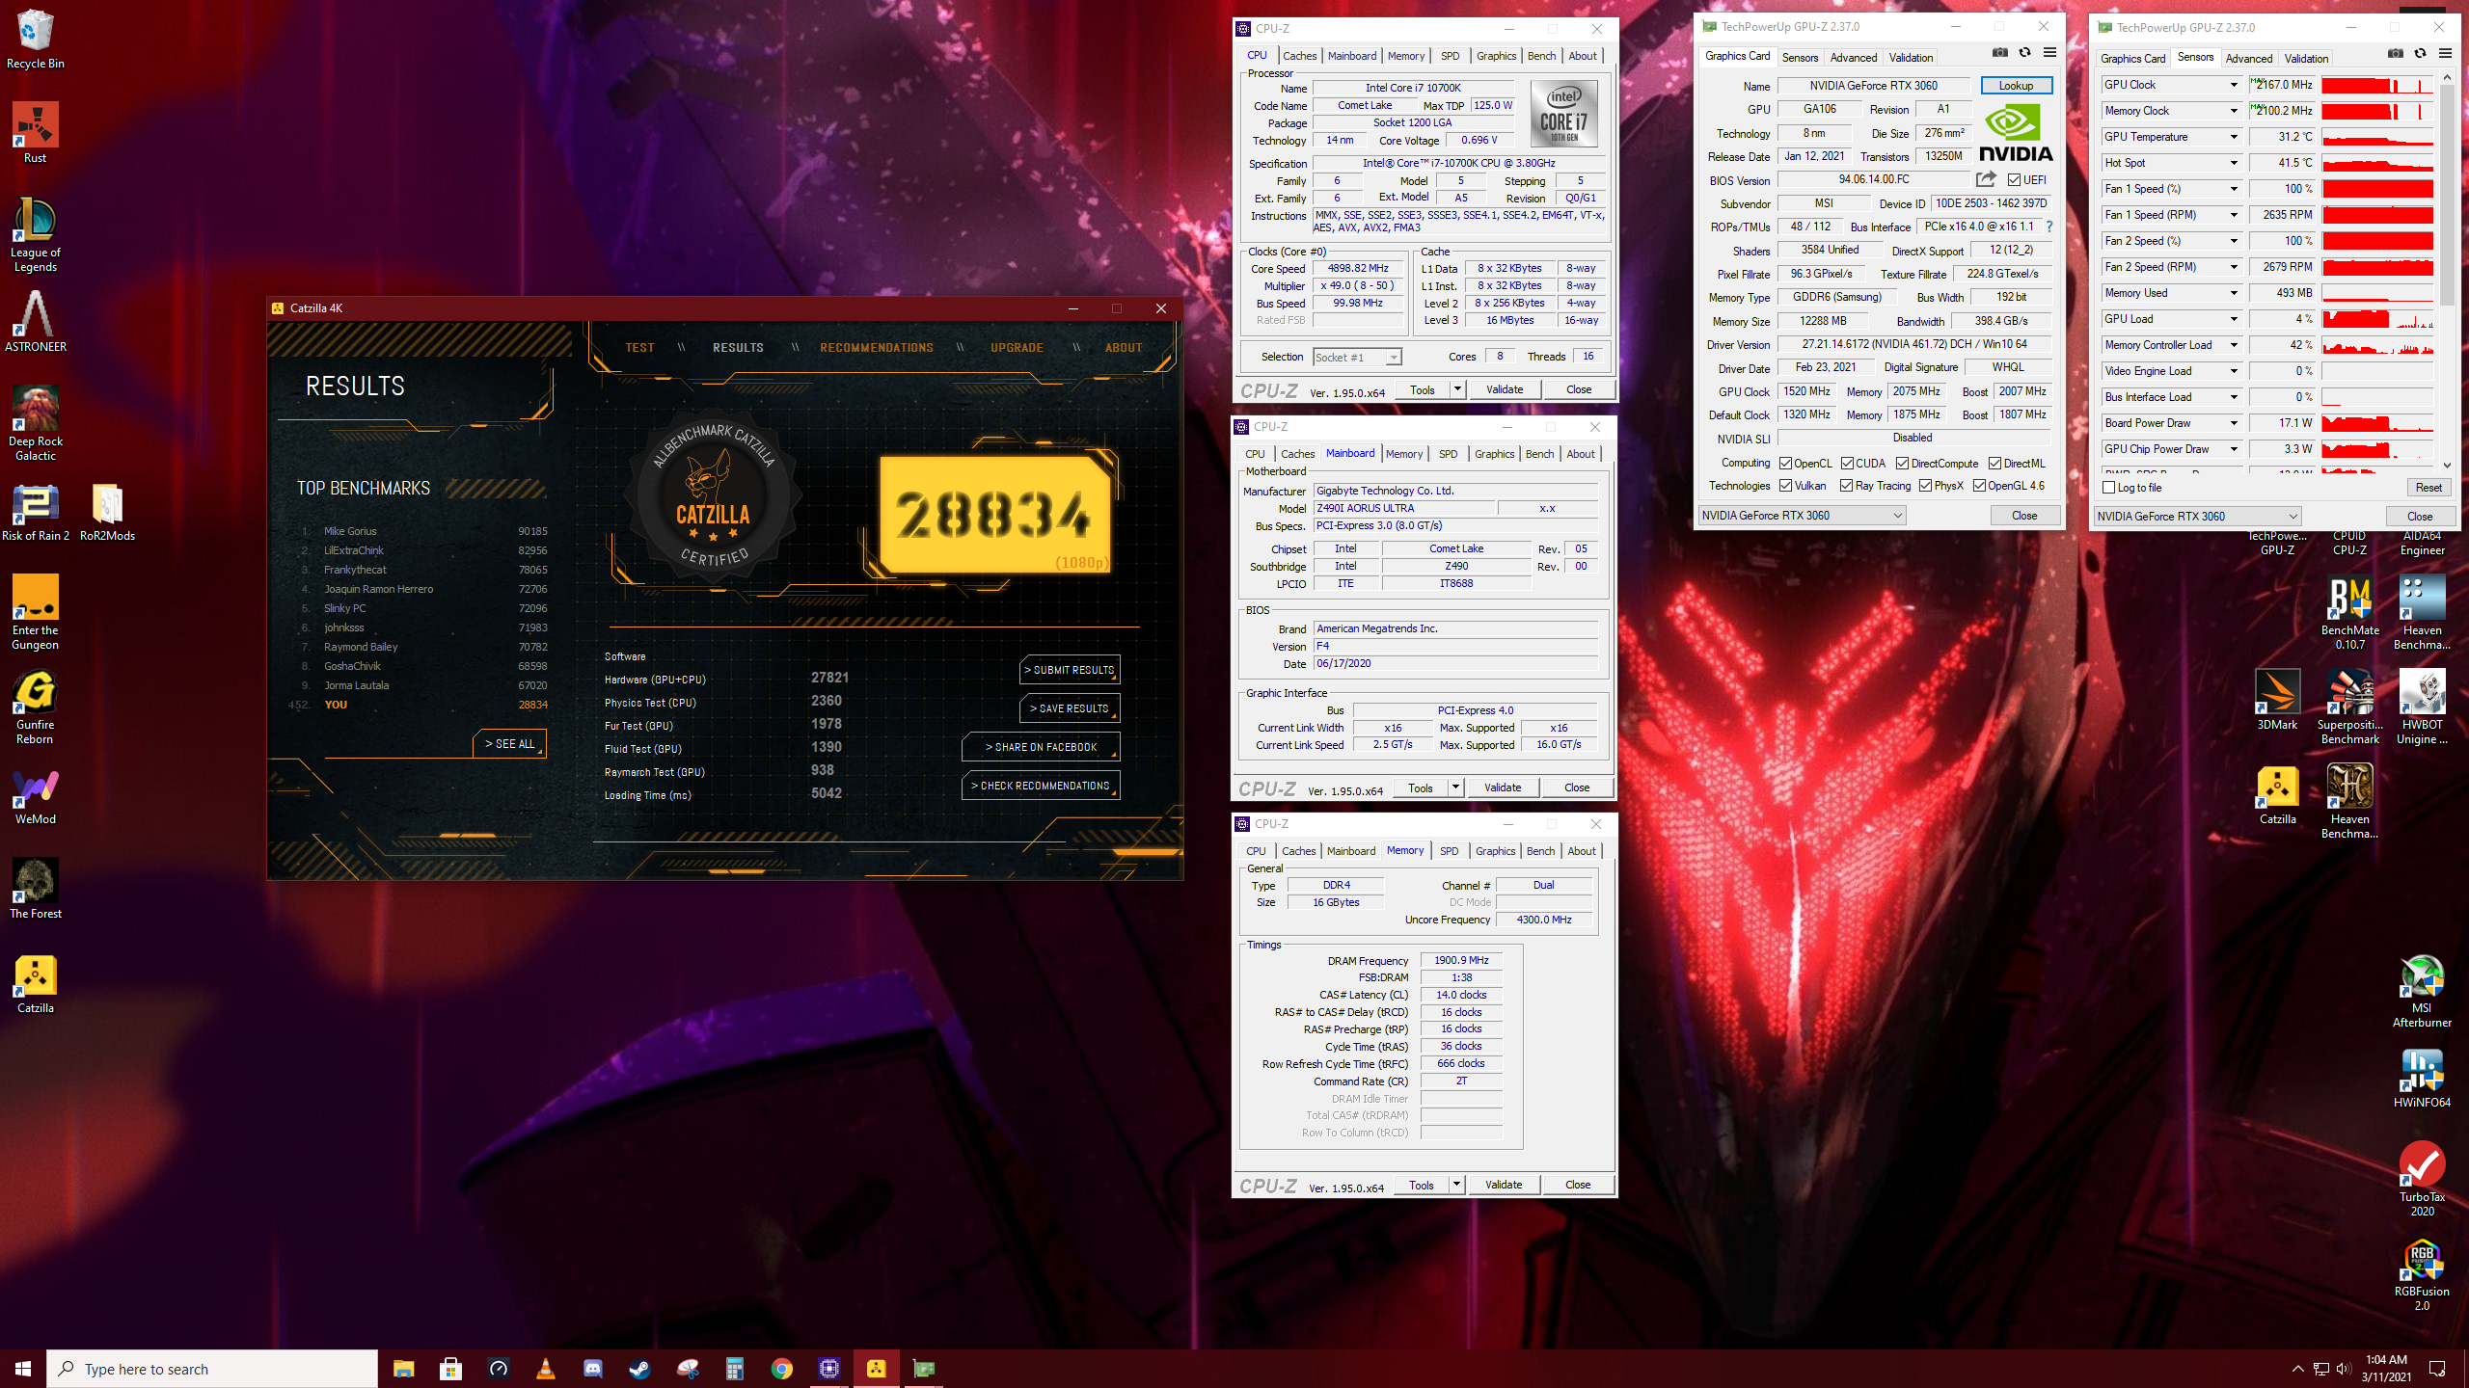Select RoR2Mods folder icon

coord(107,512)
